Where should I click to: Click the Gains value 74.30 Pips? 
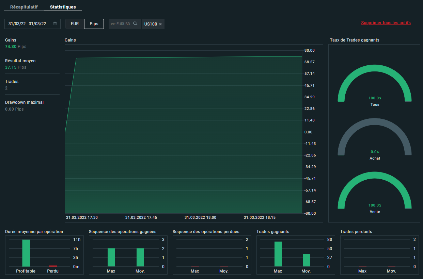point(16,46)
